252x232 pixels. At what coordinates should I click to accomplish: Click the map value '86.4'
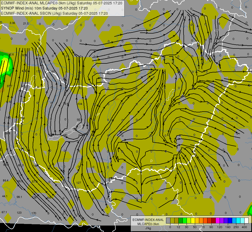tap(6, 180)
